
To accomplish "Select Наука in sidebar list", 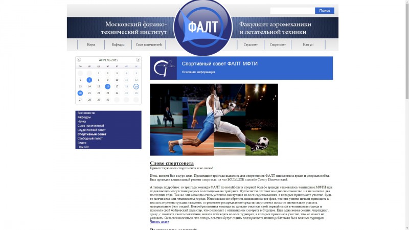I will 82,121.
